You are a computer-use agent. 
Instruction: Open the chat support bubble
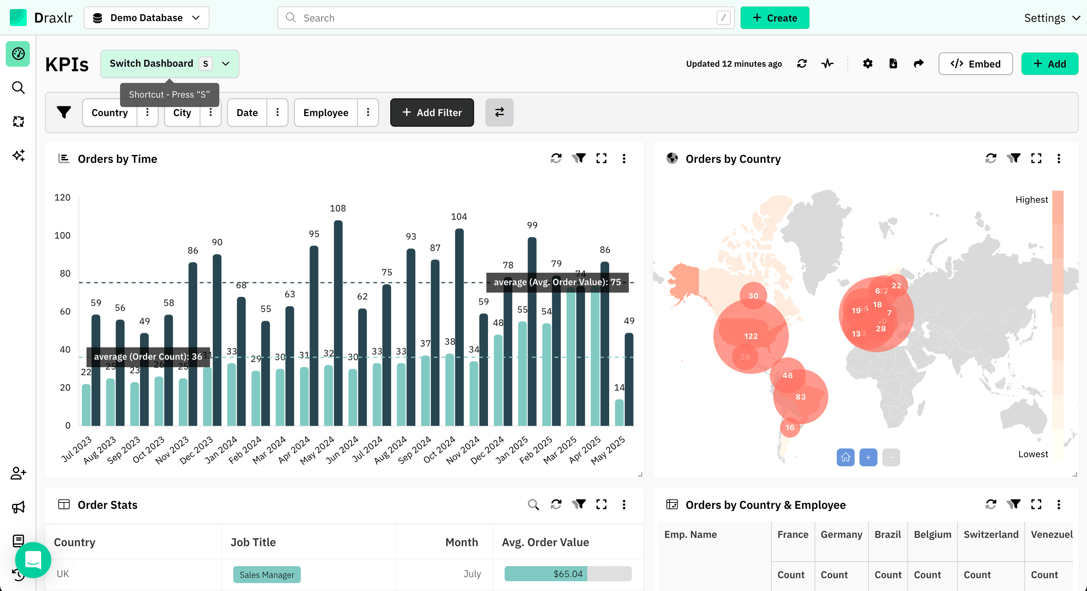pyautogui.click(x=33, y=560)
